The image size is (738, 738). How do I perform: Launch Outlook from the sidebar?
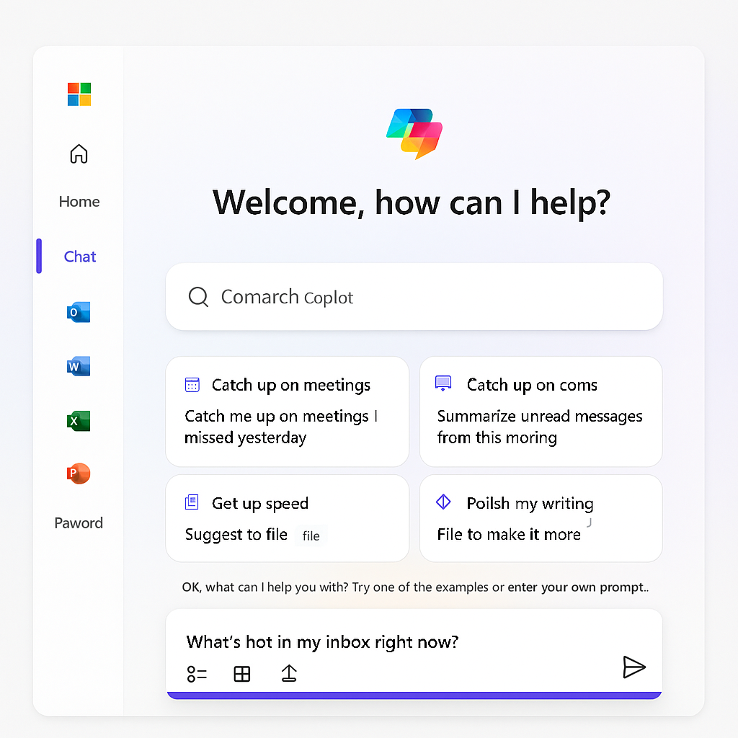tap(79, 312)
